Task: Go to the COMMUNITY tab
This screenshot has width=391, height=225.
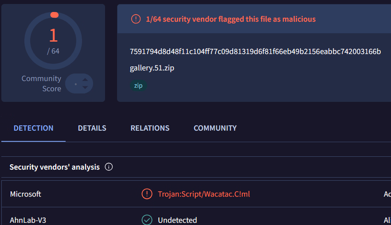Action: point(215,128)
